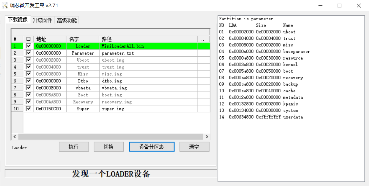
Task: Toggle the select-all checkbox in header
Action: 29,39
